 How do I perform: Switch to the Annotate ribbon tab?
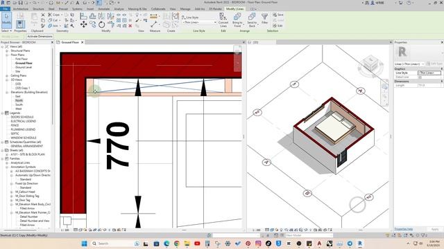103,9
